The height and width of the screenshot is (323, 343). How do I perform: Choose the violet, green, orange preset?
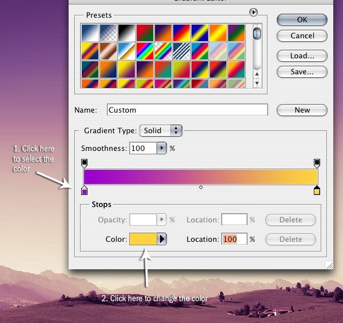pos(236,33)
